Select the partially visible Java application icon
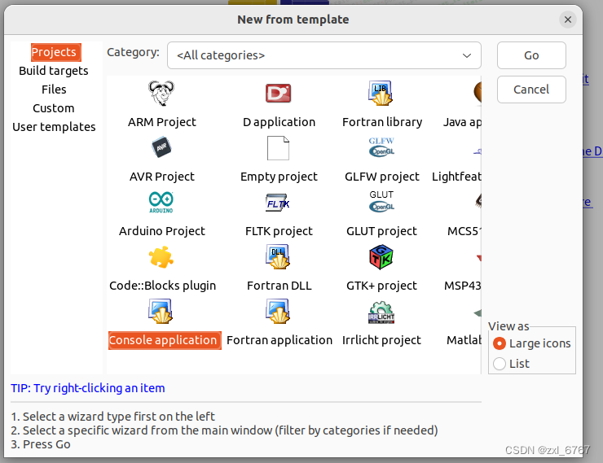 tap(478, 94)
